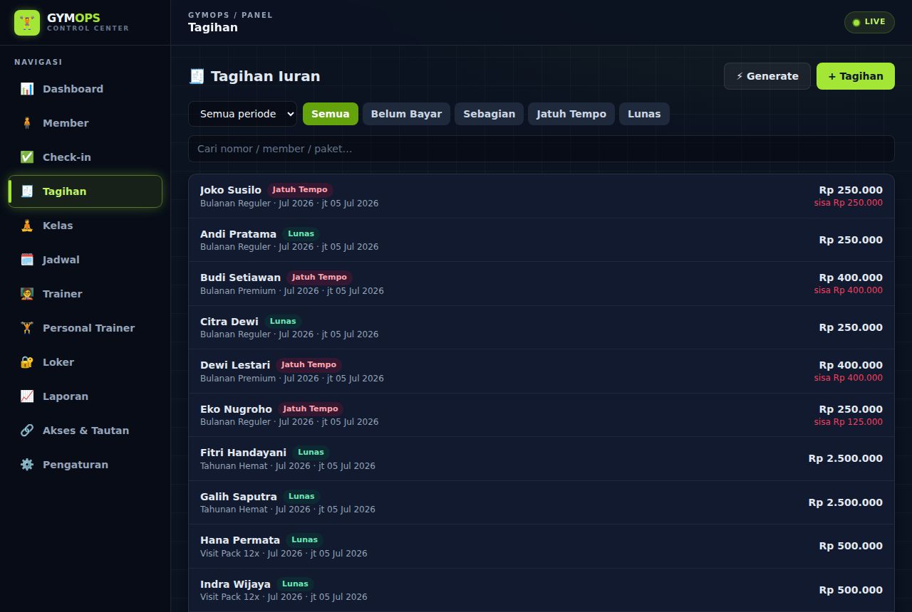Open the Check-in checkmark icon
912x612 pixels.
click(x=27, y=157)
